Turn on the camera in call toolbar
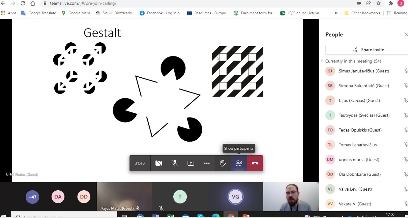 coord(159,163)
